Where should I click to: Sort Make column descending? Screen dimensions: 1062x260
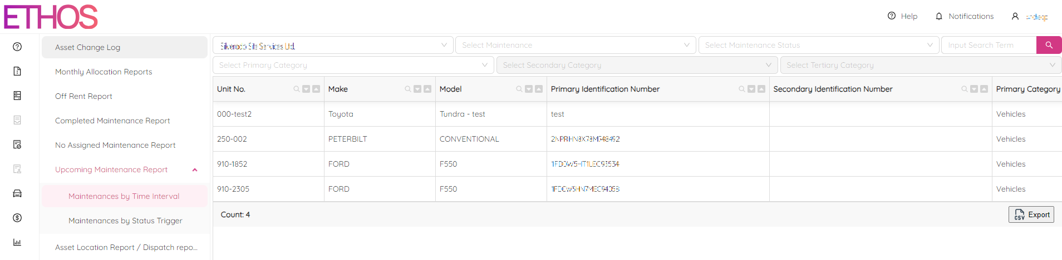coord(417,89)
